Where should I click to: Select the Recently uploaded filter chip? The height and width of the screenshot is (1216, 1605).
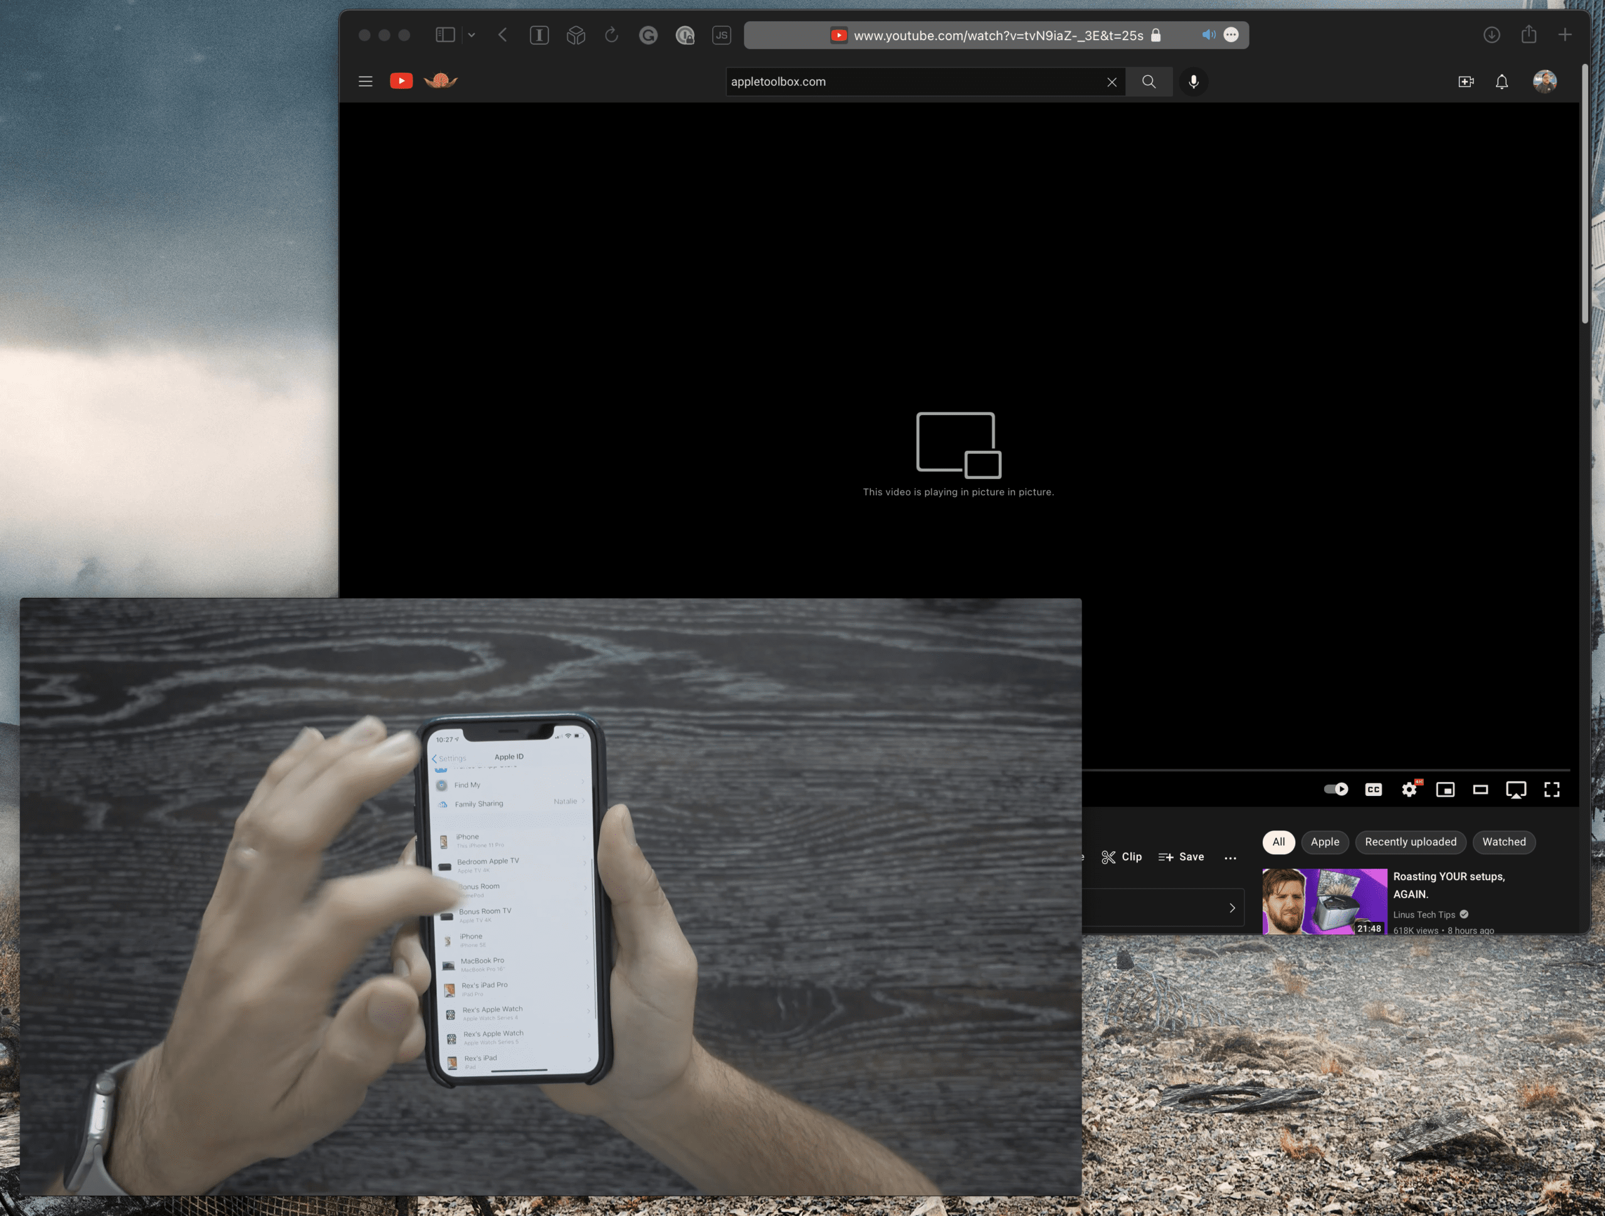(1411, 842)
